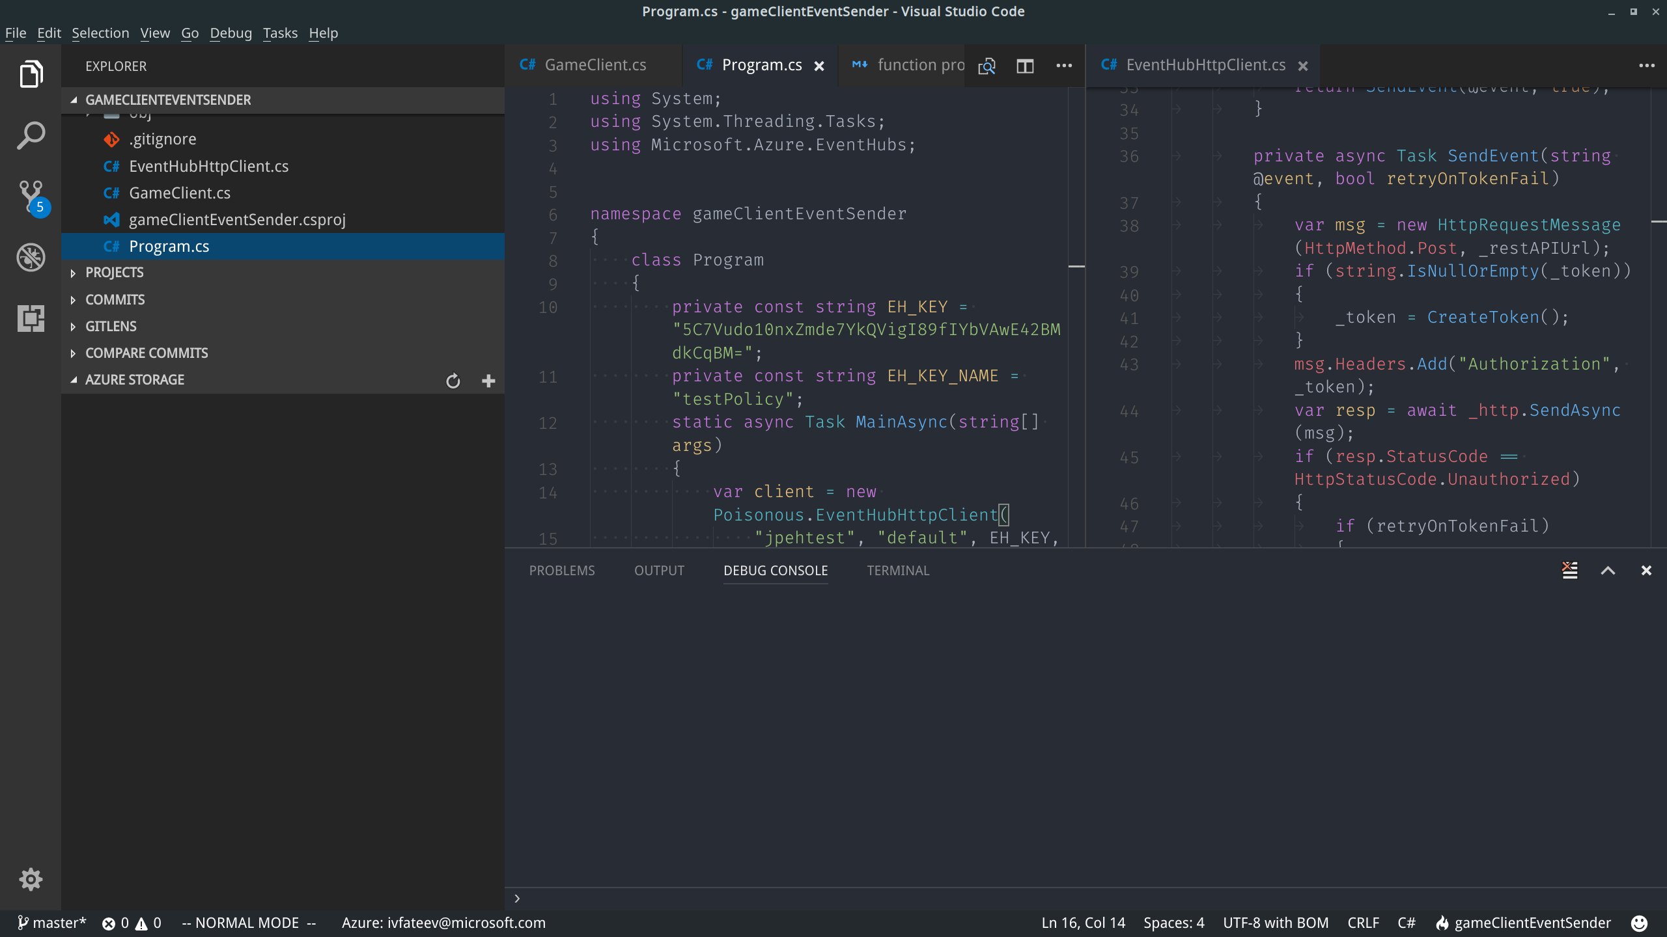Image resolution: width=1667 pixels, height=937 pixels.
Task: Click the open changes icon near Program.cs tab
Action: coord(987,66)
